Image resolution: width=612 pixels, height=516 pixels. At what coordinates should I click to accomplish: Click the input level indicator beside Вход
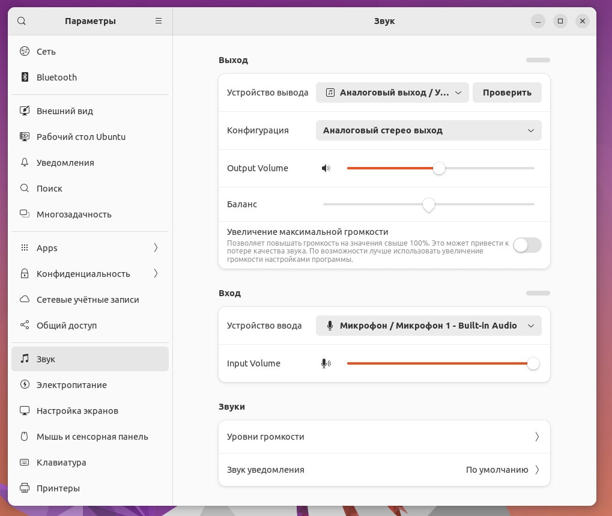tap(538, 293)
